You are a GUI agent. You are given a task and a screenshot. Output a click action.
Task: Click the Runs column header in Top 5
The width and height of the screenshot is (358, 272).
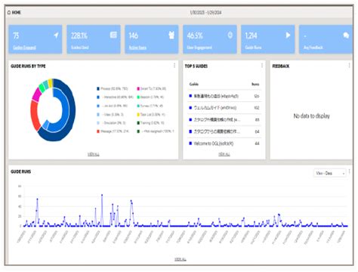[255, 84]
